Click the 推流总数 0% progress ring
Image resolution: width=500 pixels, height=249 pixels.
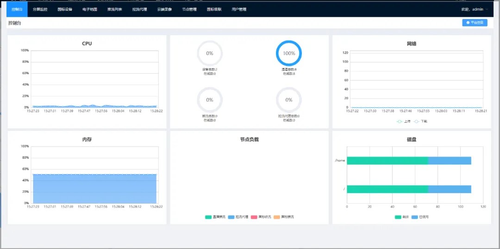click(x=210, y=100)
